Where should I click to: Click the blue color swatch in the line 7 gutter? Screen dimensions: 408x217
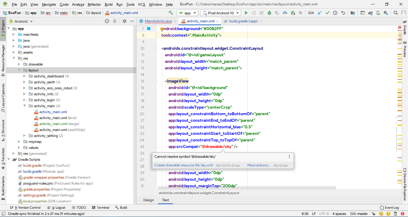click(149, 29)
